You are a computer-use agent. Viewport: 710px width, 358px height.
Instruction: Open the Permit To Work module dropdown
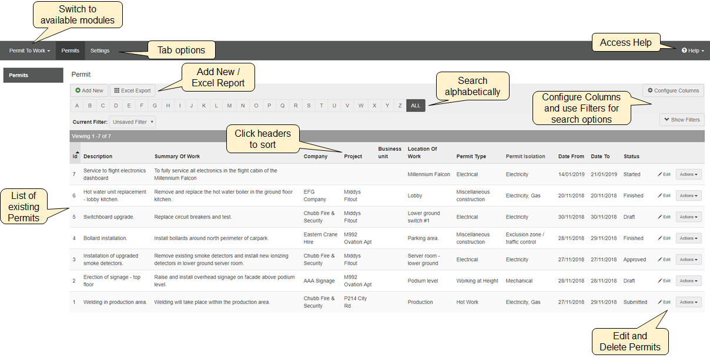coord(29,51)
